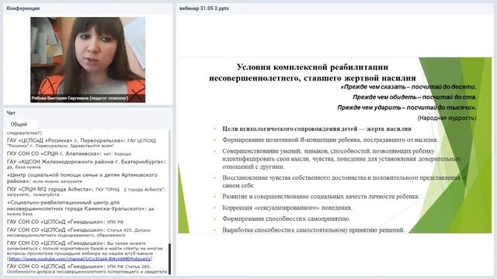Click the bullet 'Совершенствование умений, навыков, способностей'
Screen dimensions: 497x279
pyautogui.click(x=342, y=159)
